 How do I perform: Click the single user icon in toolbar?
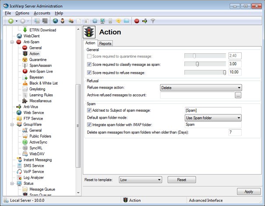pyautogui.click(x=63, y=21)
